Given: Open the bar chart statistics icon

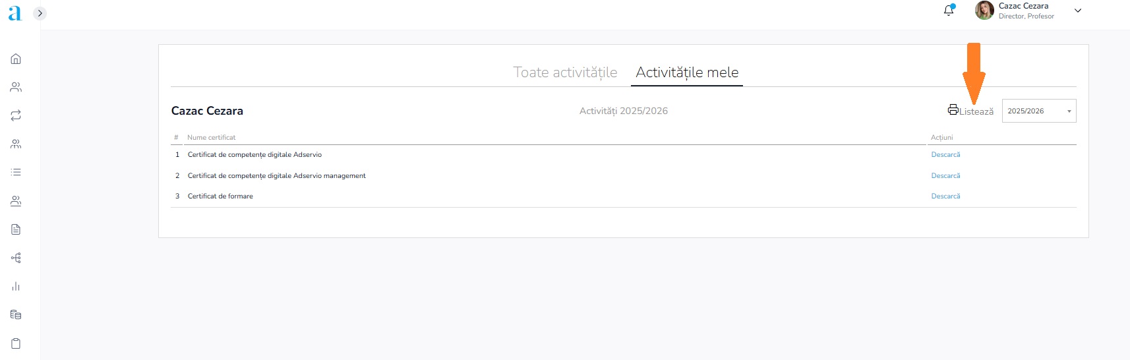Looking at the screenshot, I should tap(16, 286).
